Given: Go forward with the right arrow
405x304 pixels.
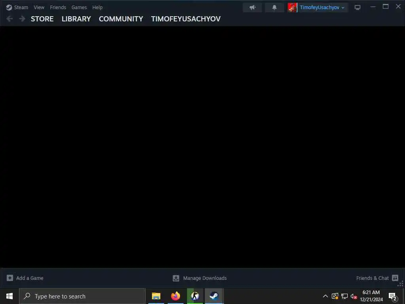Looking at the screenshot, I should coord(22,19).
